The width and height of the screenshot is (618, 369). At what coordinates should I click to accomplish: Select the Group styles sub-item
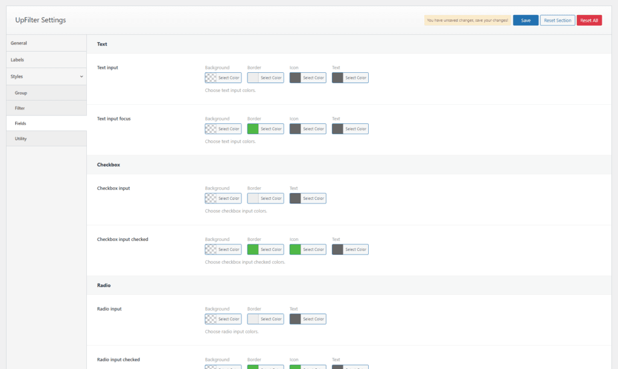click(x=46, y=93)
